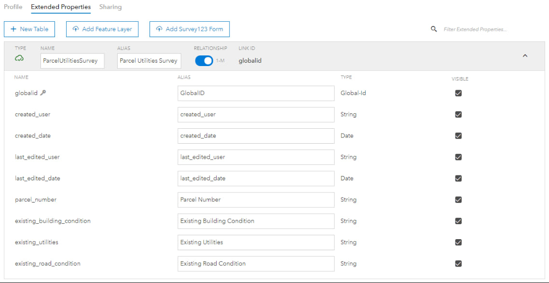Collapse the ParcelUtilitiesSurvey table chevron
Viewport: 549px width, 283px height.
[x=525, y=56]
